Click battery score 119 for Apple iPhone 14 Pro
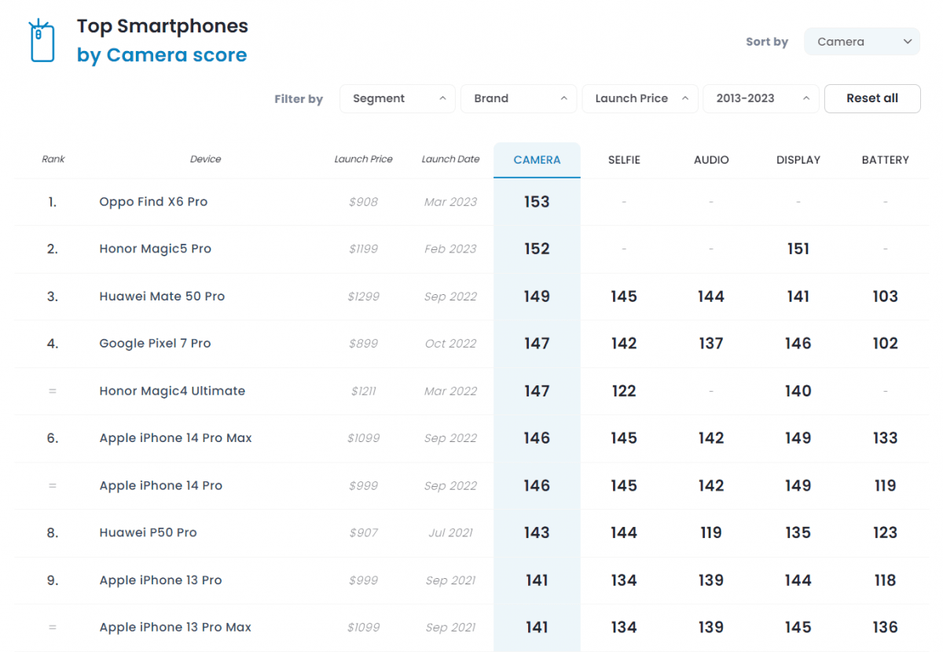This screenshot has width=943, height=652. [886, 485]
